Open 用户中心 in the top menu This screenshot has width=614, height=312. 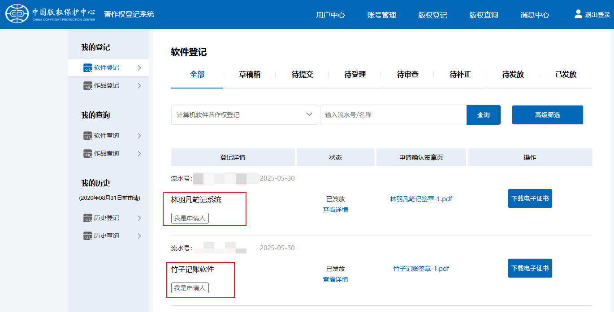[x=331, y=15]
